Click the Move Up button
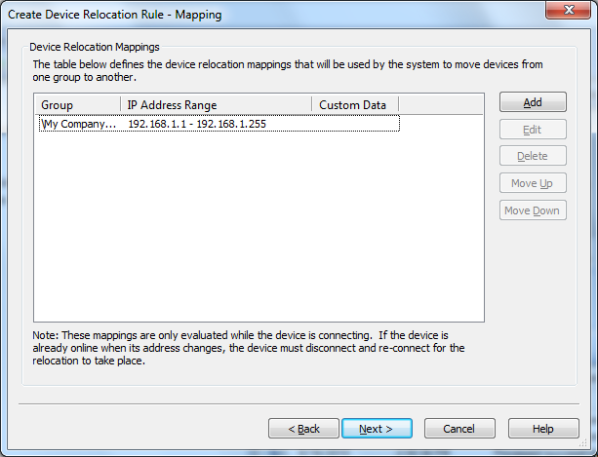Viewport: 598px width, 457px height. [x=533, y=183]
